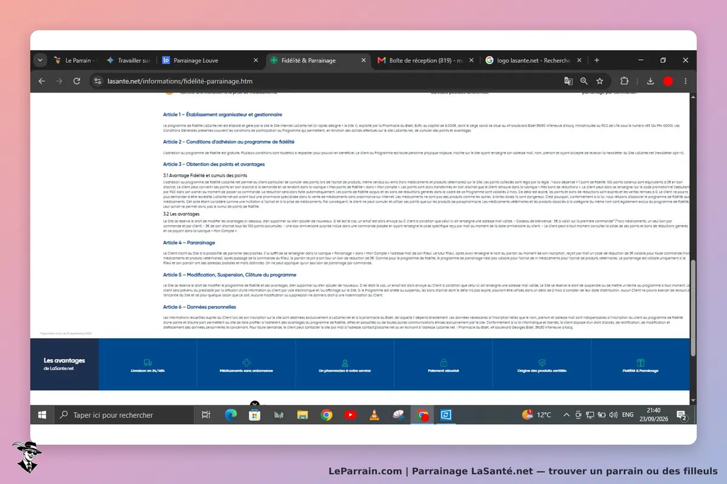727x484 pixels.
Task: Click the Un pharmacien à votre service icon
Action: [345, 362]
